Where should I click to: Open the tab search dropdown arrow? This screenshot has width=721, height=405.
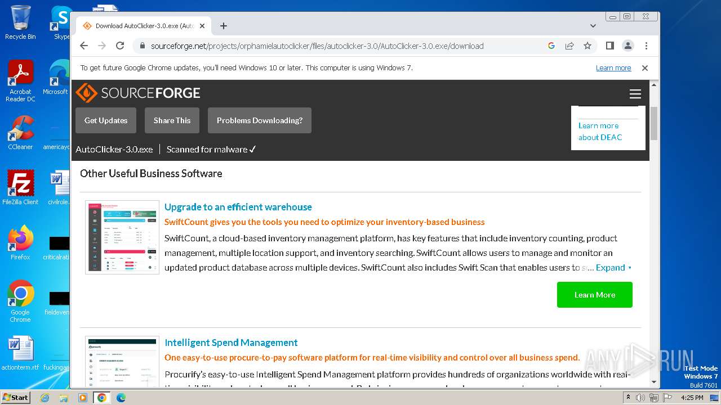point(593,26)
